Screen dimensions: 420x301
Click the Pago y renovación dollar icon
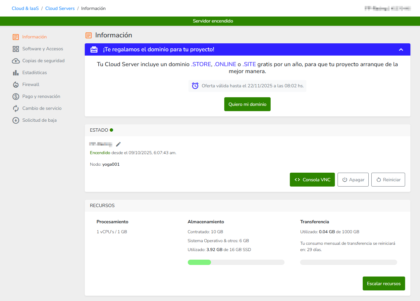pos(16,97)
